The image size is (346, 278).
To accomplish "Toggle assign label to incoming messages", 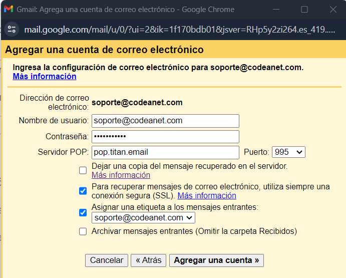I will (83, 213).
